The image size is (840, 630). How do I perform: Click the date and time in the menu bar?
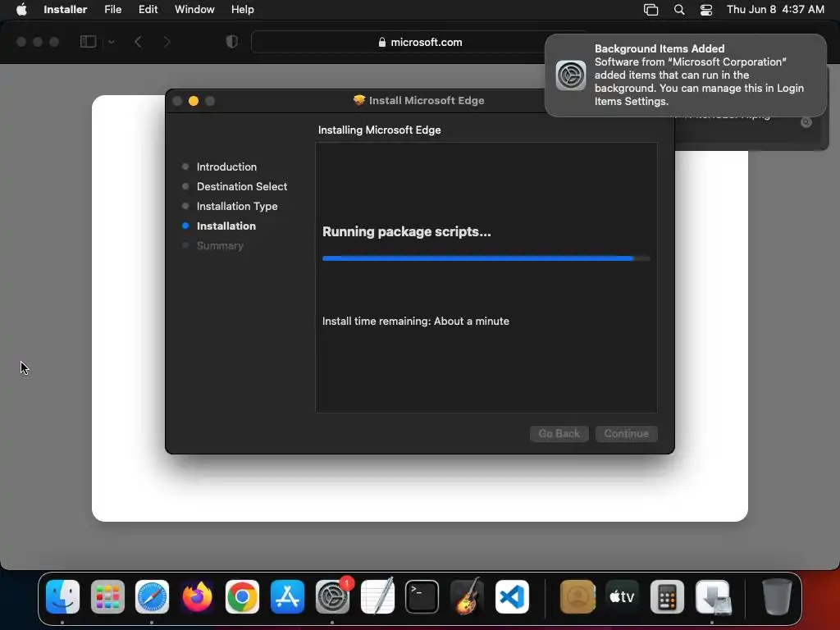coord(775,10)
